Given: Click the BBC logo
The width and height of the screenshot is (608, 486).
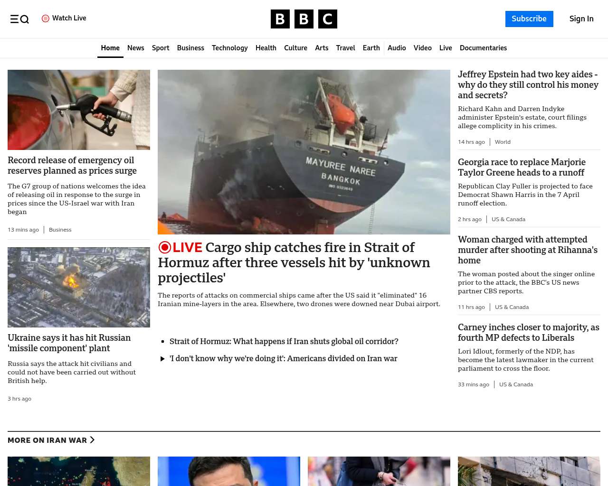Looking at the screenshot, I should (304, 19).
